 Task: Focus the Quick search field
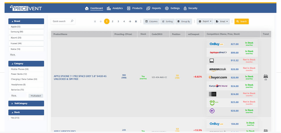click(x=63, y=21)
